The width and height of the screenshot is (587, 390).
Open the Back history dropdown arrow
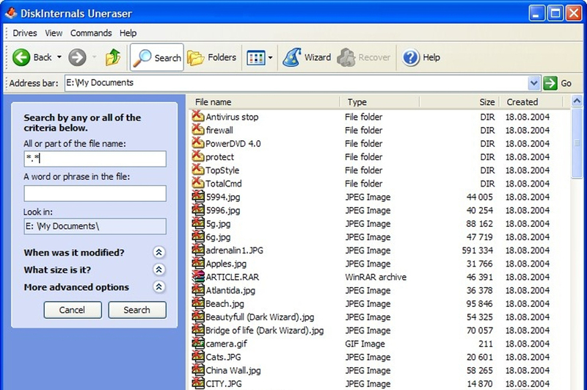coord(59,57)
